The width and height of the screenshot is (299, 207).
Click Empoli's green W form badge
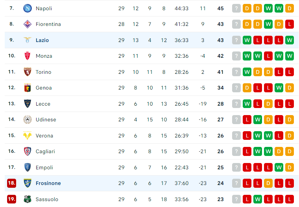279,167
